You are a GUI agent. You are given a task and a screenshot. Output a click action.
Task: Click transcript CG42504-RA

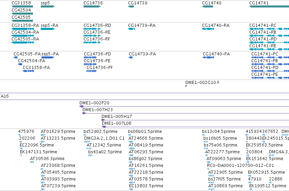tap(23, 36)
